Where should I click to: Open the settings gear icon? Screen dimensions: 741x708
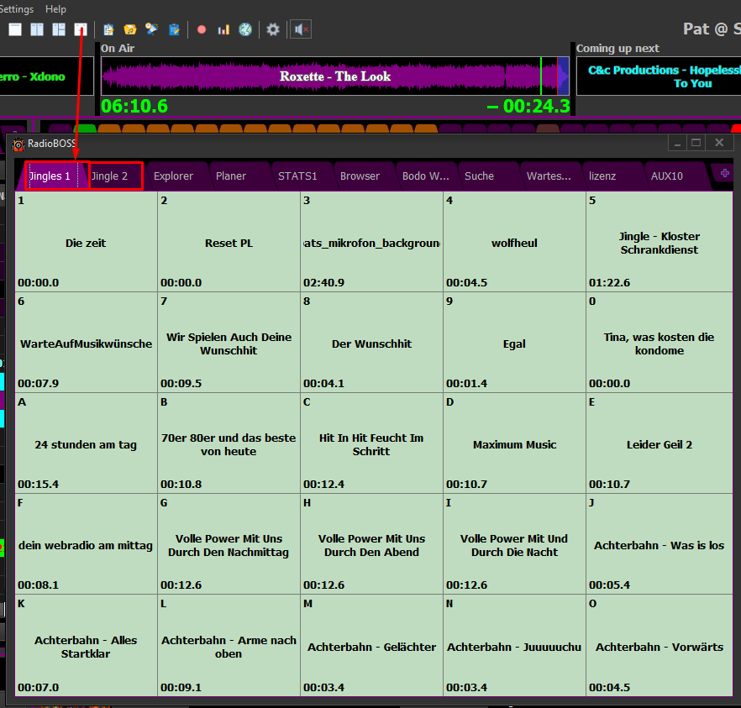tap(273, 29)
